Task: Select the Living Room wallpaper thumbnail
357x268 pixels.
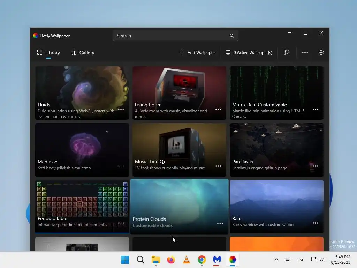Action: pos(180,93)
